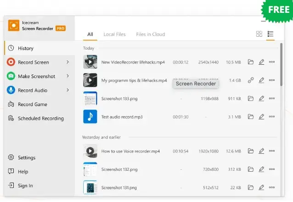
Task: Switch to grid view layout
Action: [259, 34]
